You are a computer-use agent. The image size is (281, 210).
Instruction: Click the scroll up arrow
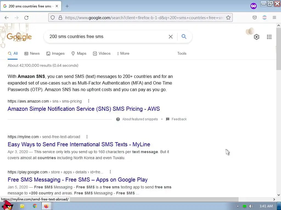(279, 25)
